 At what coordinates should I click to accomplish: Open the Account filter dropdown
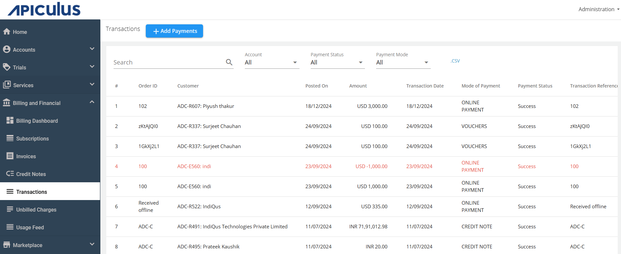272,63
